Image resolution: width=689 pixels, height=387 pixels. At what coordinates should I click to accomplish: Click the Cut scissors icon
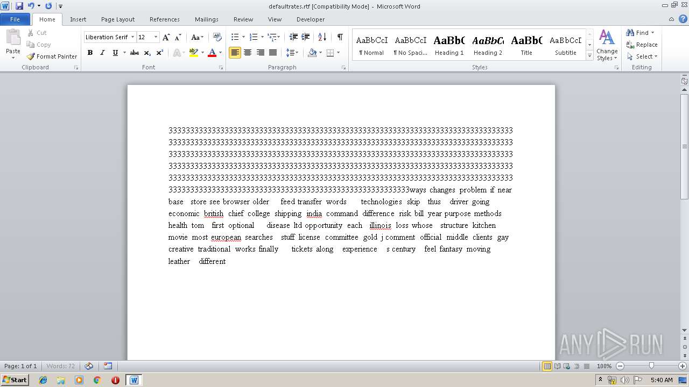click(x=31, y=33)
